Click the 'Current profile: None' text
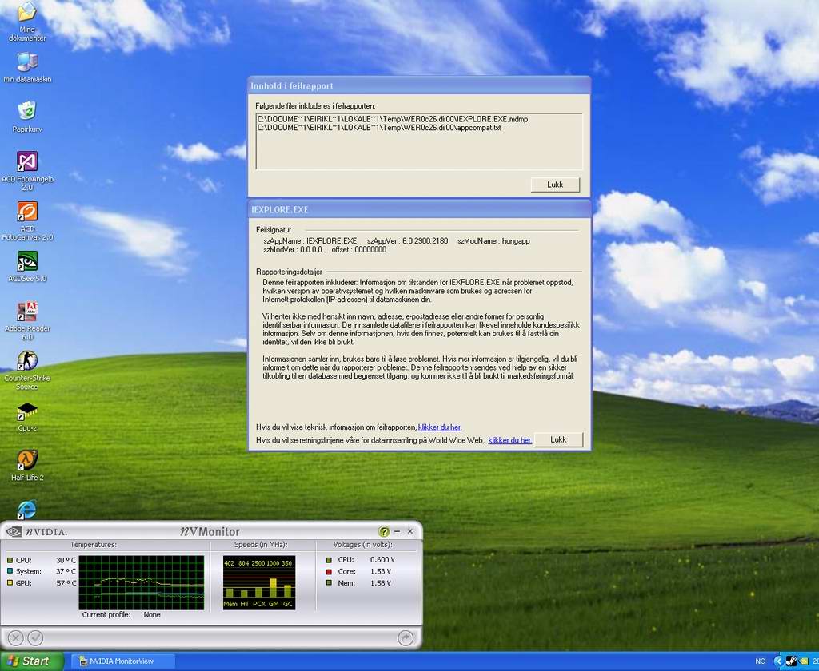 point(122,614)
